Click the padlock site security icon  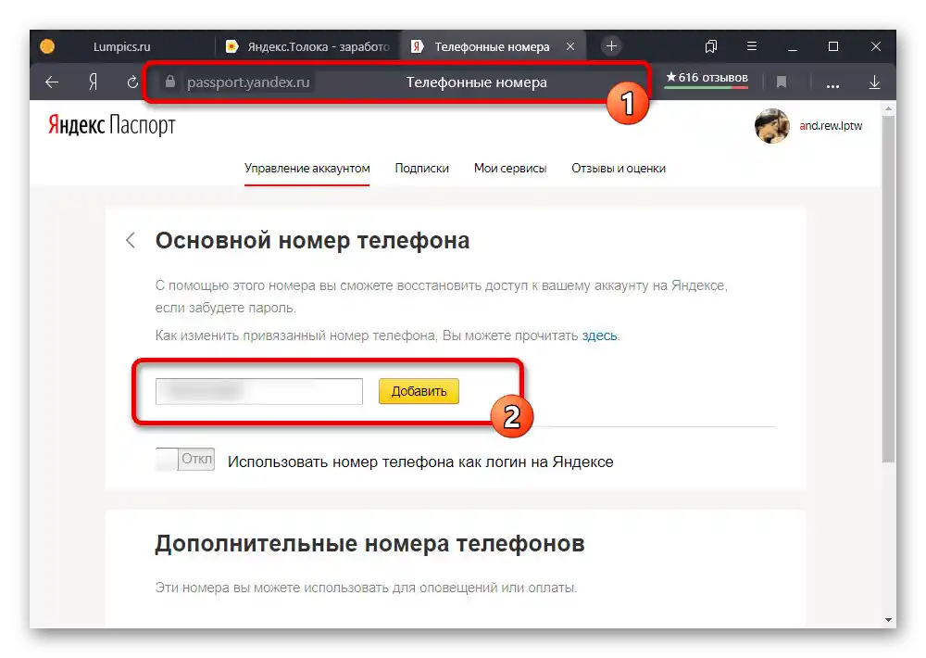pos(170,82)
